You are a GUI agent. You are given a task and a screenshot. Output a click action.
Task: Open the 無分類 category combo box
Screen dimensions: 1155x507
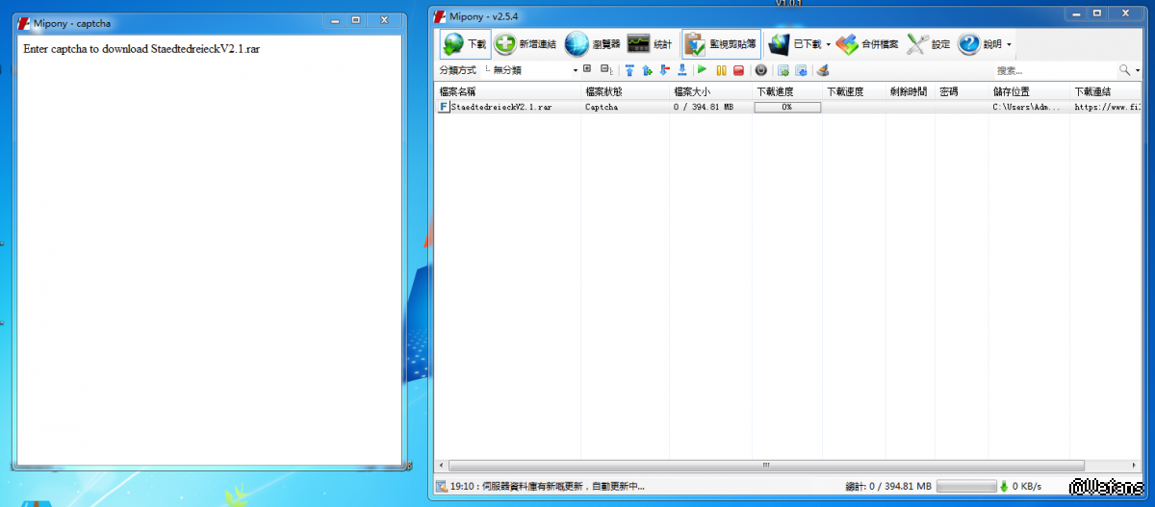[531, 70]
